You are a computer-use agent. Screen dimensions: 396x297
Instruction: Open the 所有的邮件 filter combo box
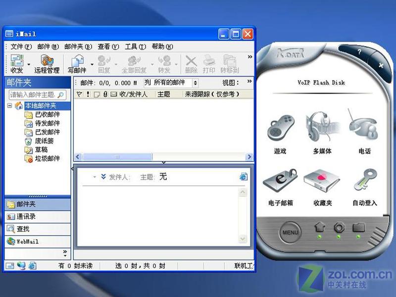click(171, 83)
